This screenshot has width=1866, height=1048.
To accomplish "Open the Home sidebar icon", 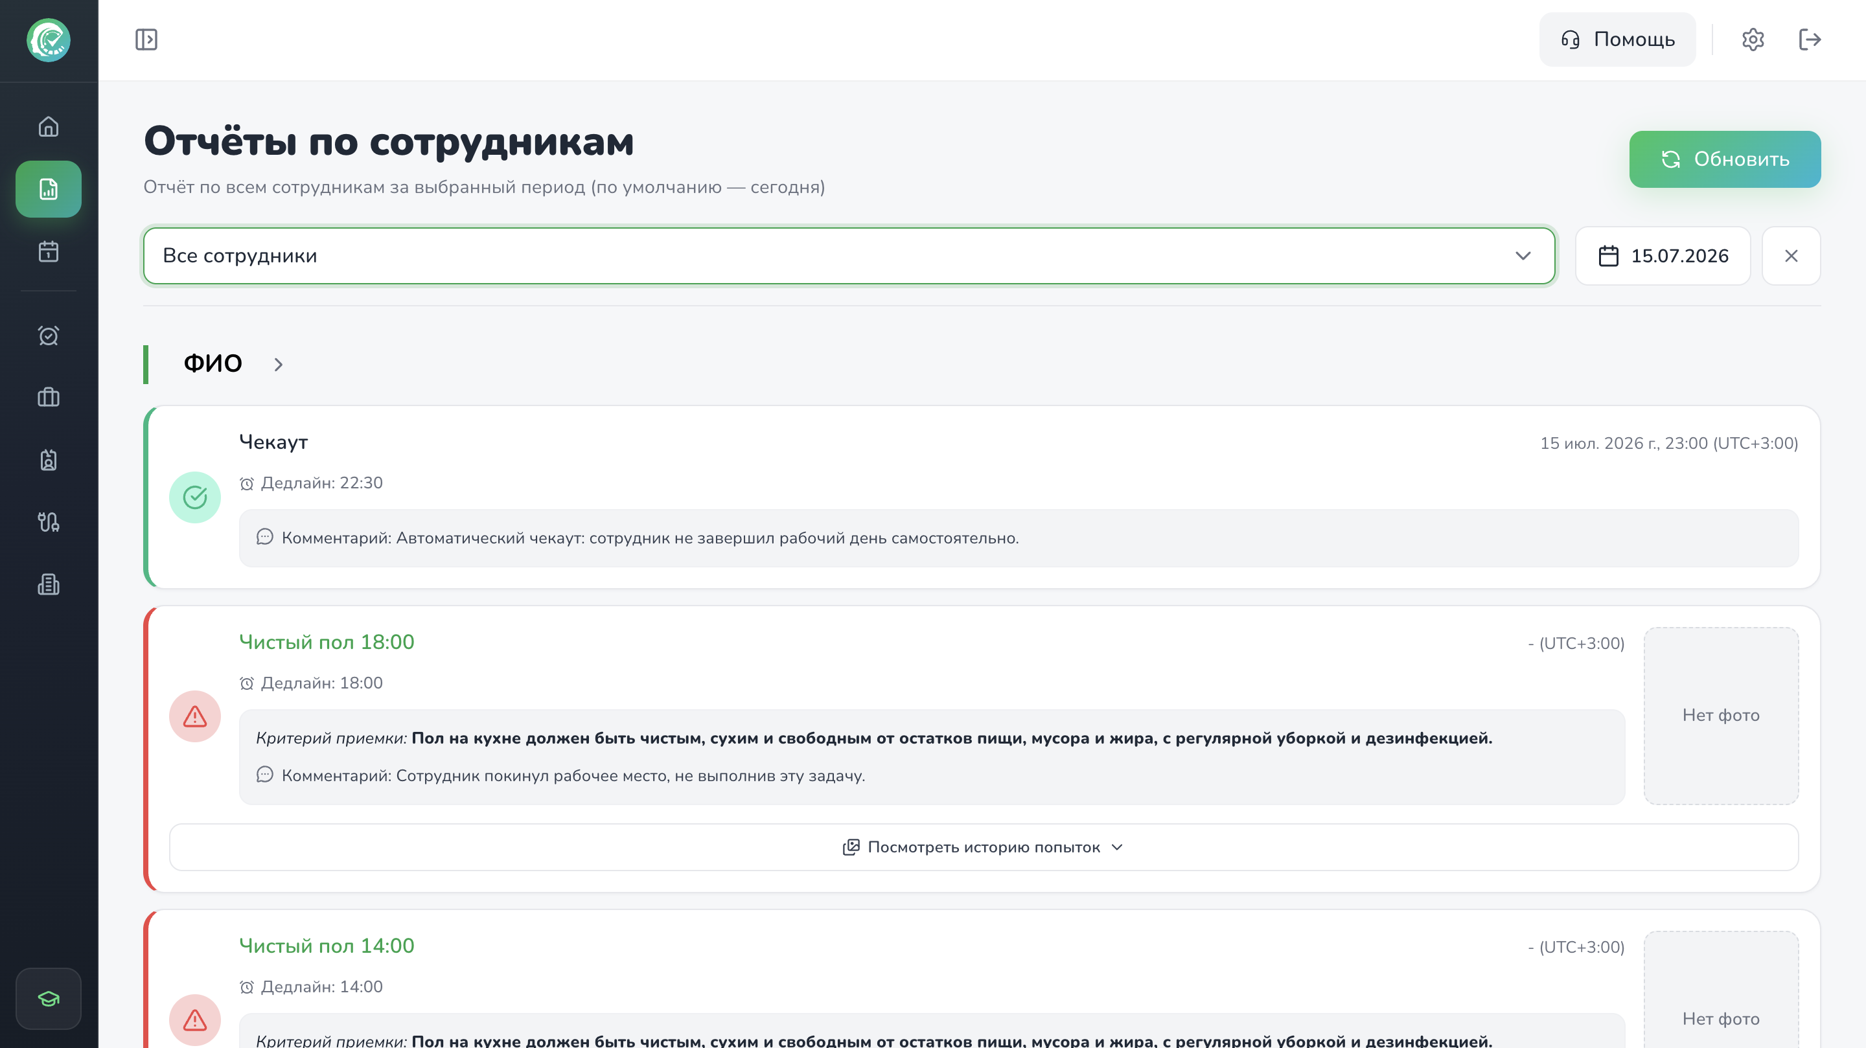I will (x=49, y=127).
